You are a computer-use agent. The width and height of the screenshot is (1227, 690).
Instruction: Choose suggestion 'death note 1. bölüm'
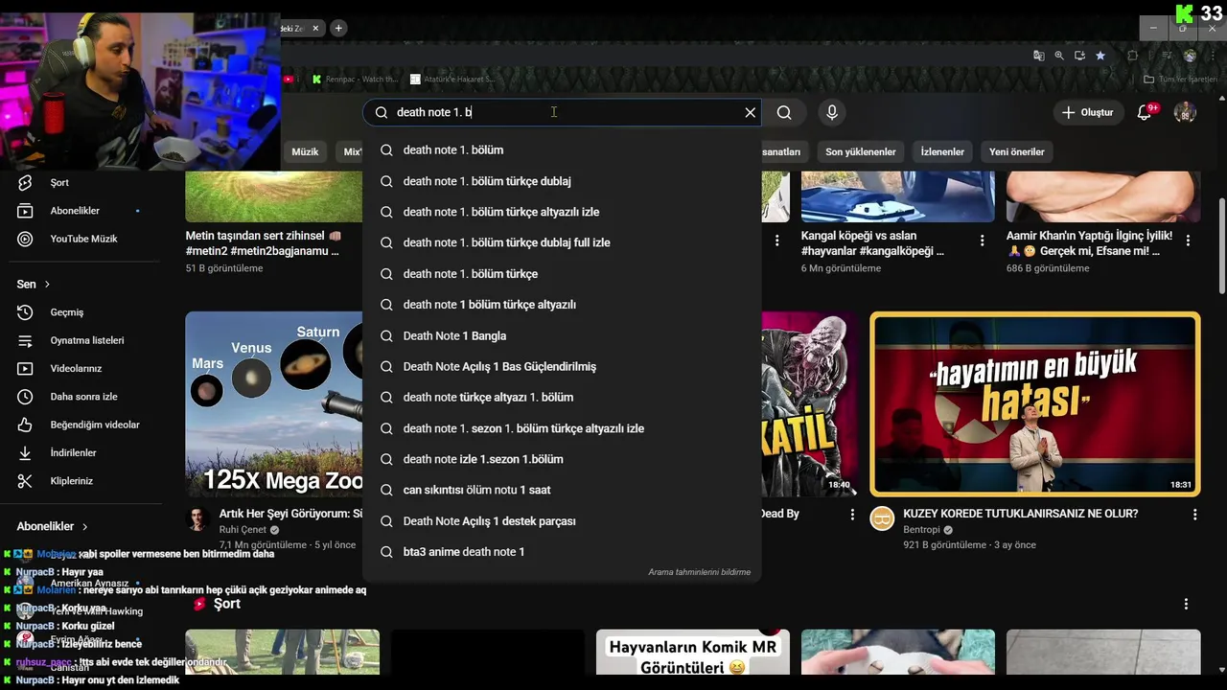tap(562, 150)
